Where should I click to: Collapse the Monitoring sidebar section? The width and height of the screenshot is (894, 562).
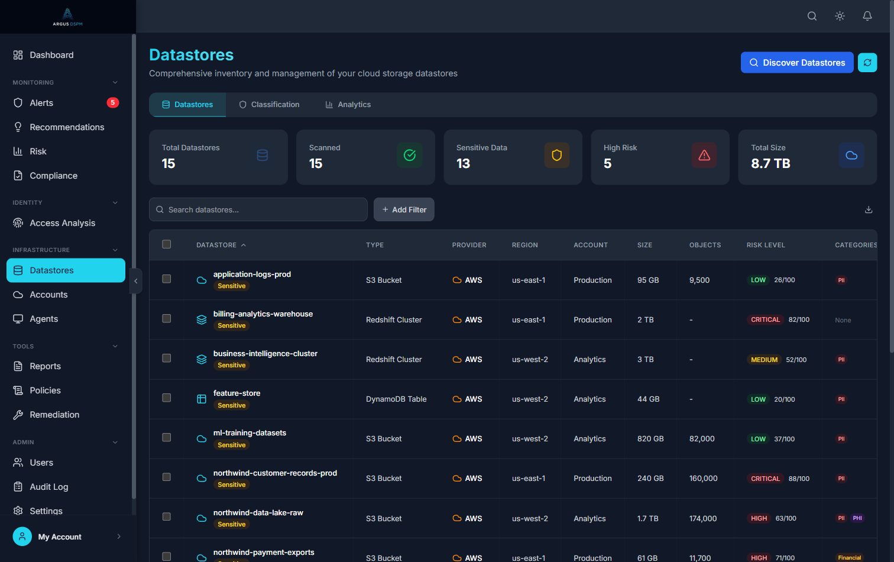click(x=115, y=82)
